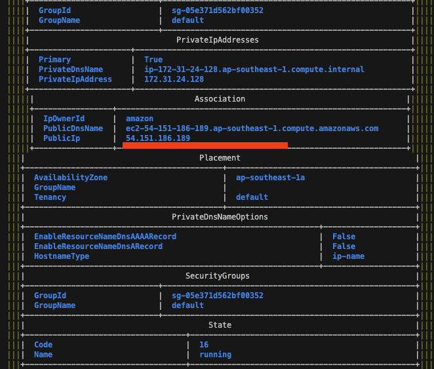This screenshot has width=434, height=369.
Task: Click the Primary value True
Action: 153,60
